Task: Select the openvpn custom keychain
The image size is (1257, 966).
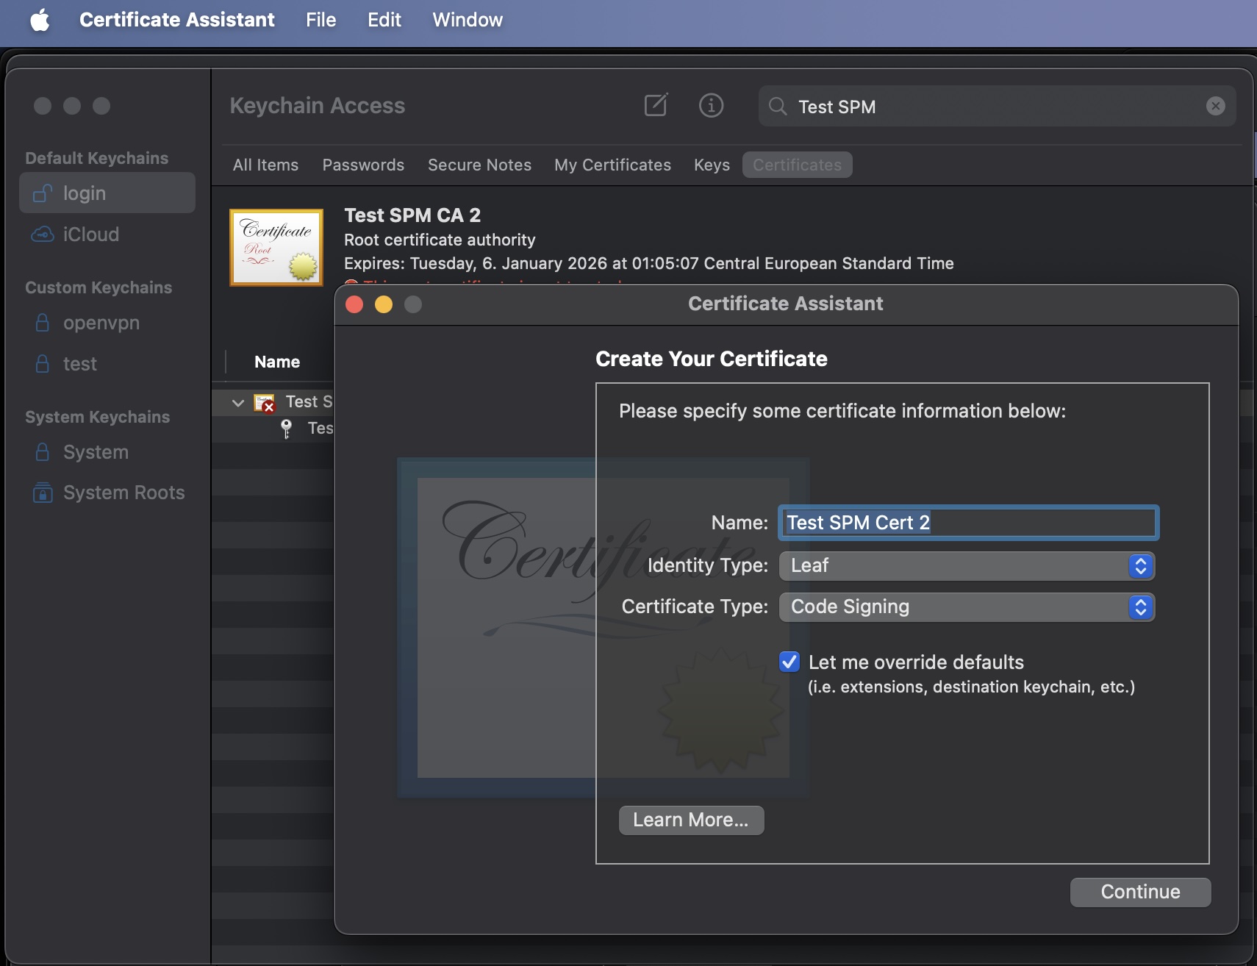Action: point(107,323)
